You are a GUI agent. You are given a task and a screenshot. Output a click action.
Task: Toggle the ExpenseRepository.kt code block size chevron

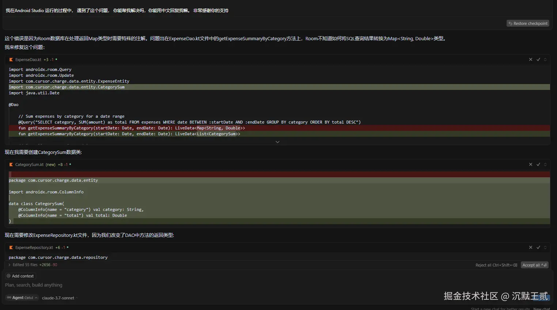(545, 247)
